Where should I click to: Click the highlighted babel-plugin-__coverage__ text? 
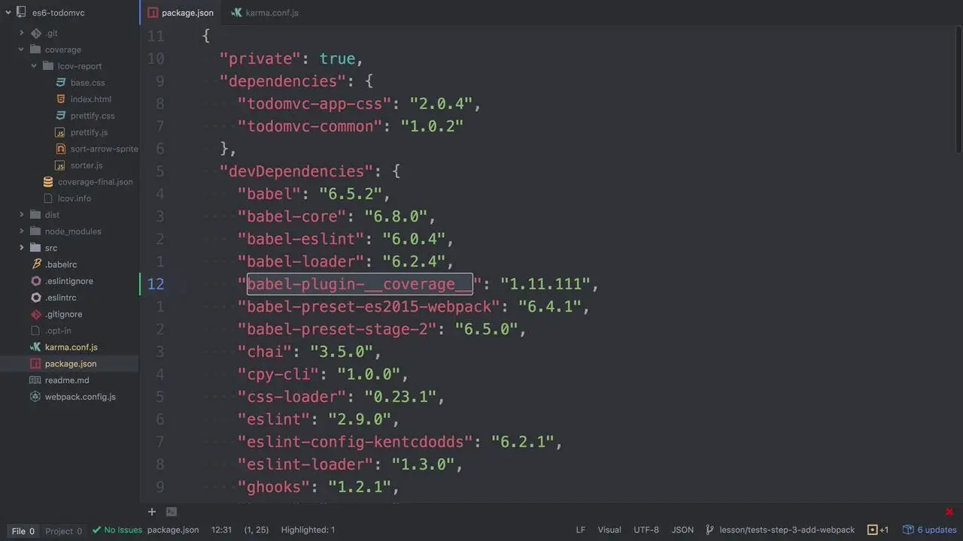[x=360, y=284]
